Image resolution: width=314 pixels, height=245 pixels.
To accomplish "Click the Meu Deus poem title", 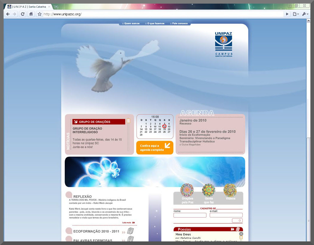I will coord(183,235).
